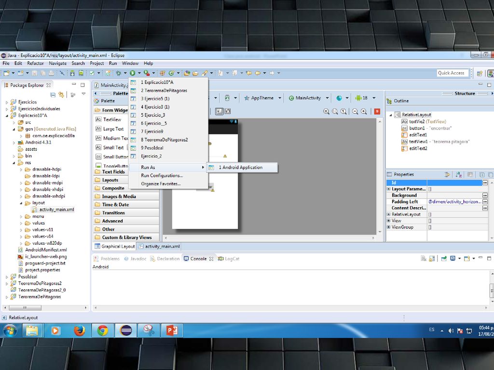Switch to the Problems tab
The height and width of the screenshot is (370, 494).
point(107,259)
